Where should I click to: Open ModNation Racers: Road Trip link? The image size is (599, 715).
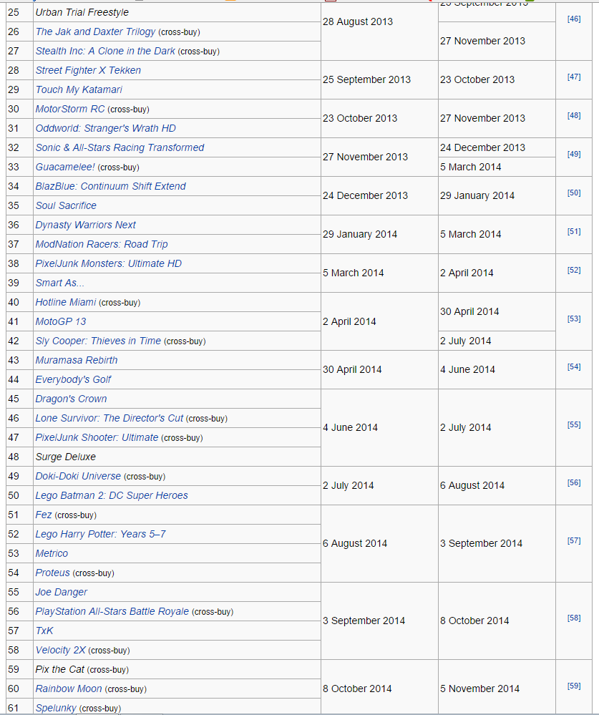tap(102, 244)
